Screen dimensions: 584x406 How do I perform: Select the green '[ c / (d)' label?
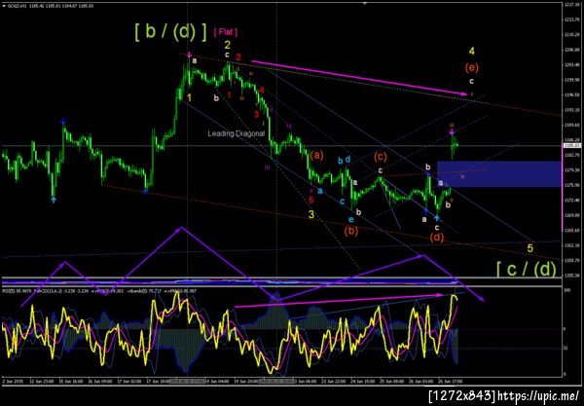click(527, 269)
